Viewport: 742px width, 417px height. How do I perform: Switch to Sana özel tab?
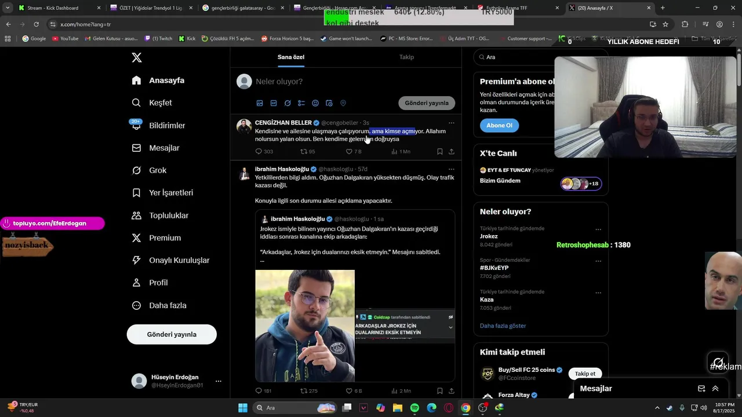tap(291, 57)
